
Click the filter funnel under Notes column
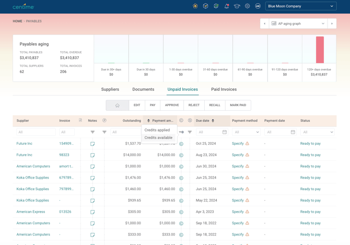[x=92, y=132]
